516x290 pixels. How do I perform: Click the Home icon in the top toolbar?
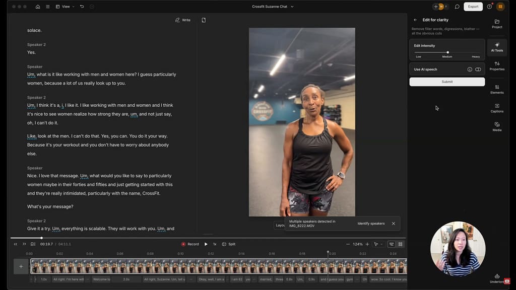pyautogui.click(x=37, y=7)
